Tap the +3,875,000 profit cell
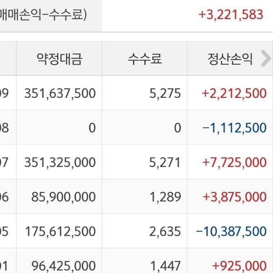273x273 pixels. click(x=234, y=197)
